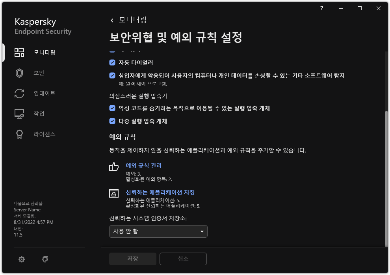Uncheck the 다중 실행 압축 개체 checkbox
The image size is (390, 275).
coord(112,121)
